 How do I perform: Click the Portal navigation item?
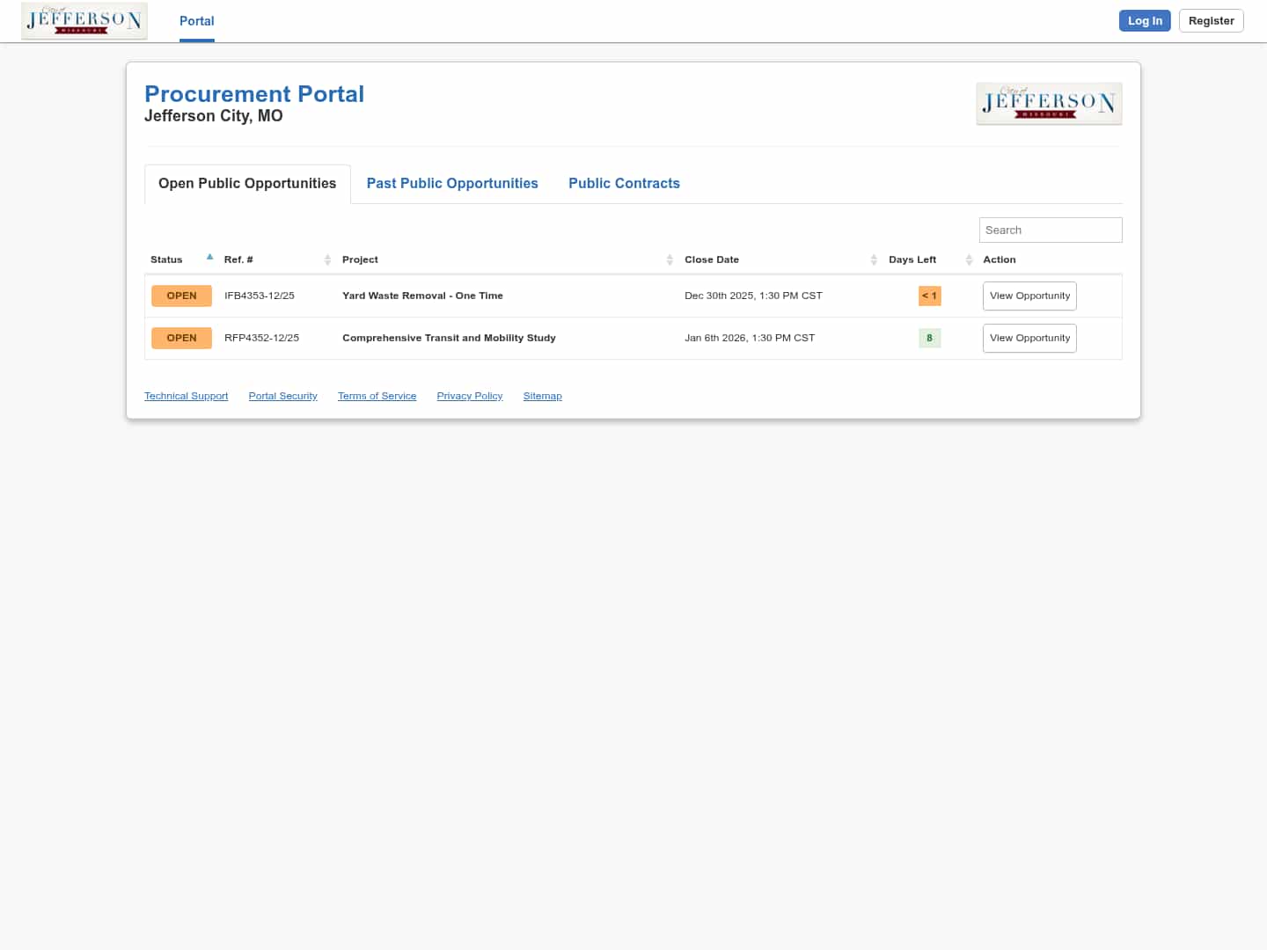(x=196, y=21)
